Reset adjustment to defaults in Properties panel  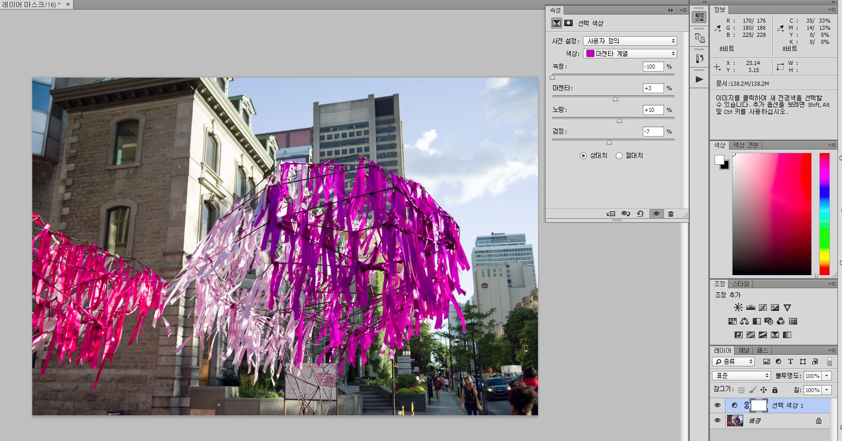pos(640,214)
